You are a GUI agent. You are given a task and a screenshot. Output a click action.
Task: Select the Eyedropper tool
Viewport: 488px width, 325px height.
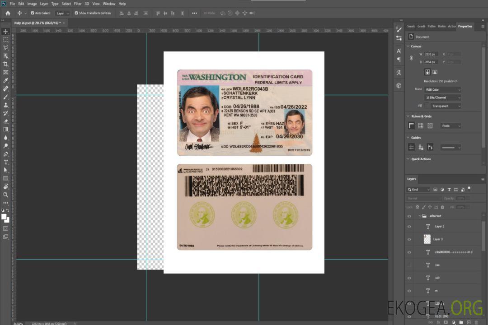(6, 80)
